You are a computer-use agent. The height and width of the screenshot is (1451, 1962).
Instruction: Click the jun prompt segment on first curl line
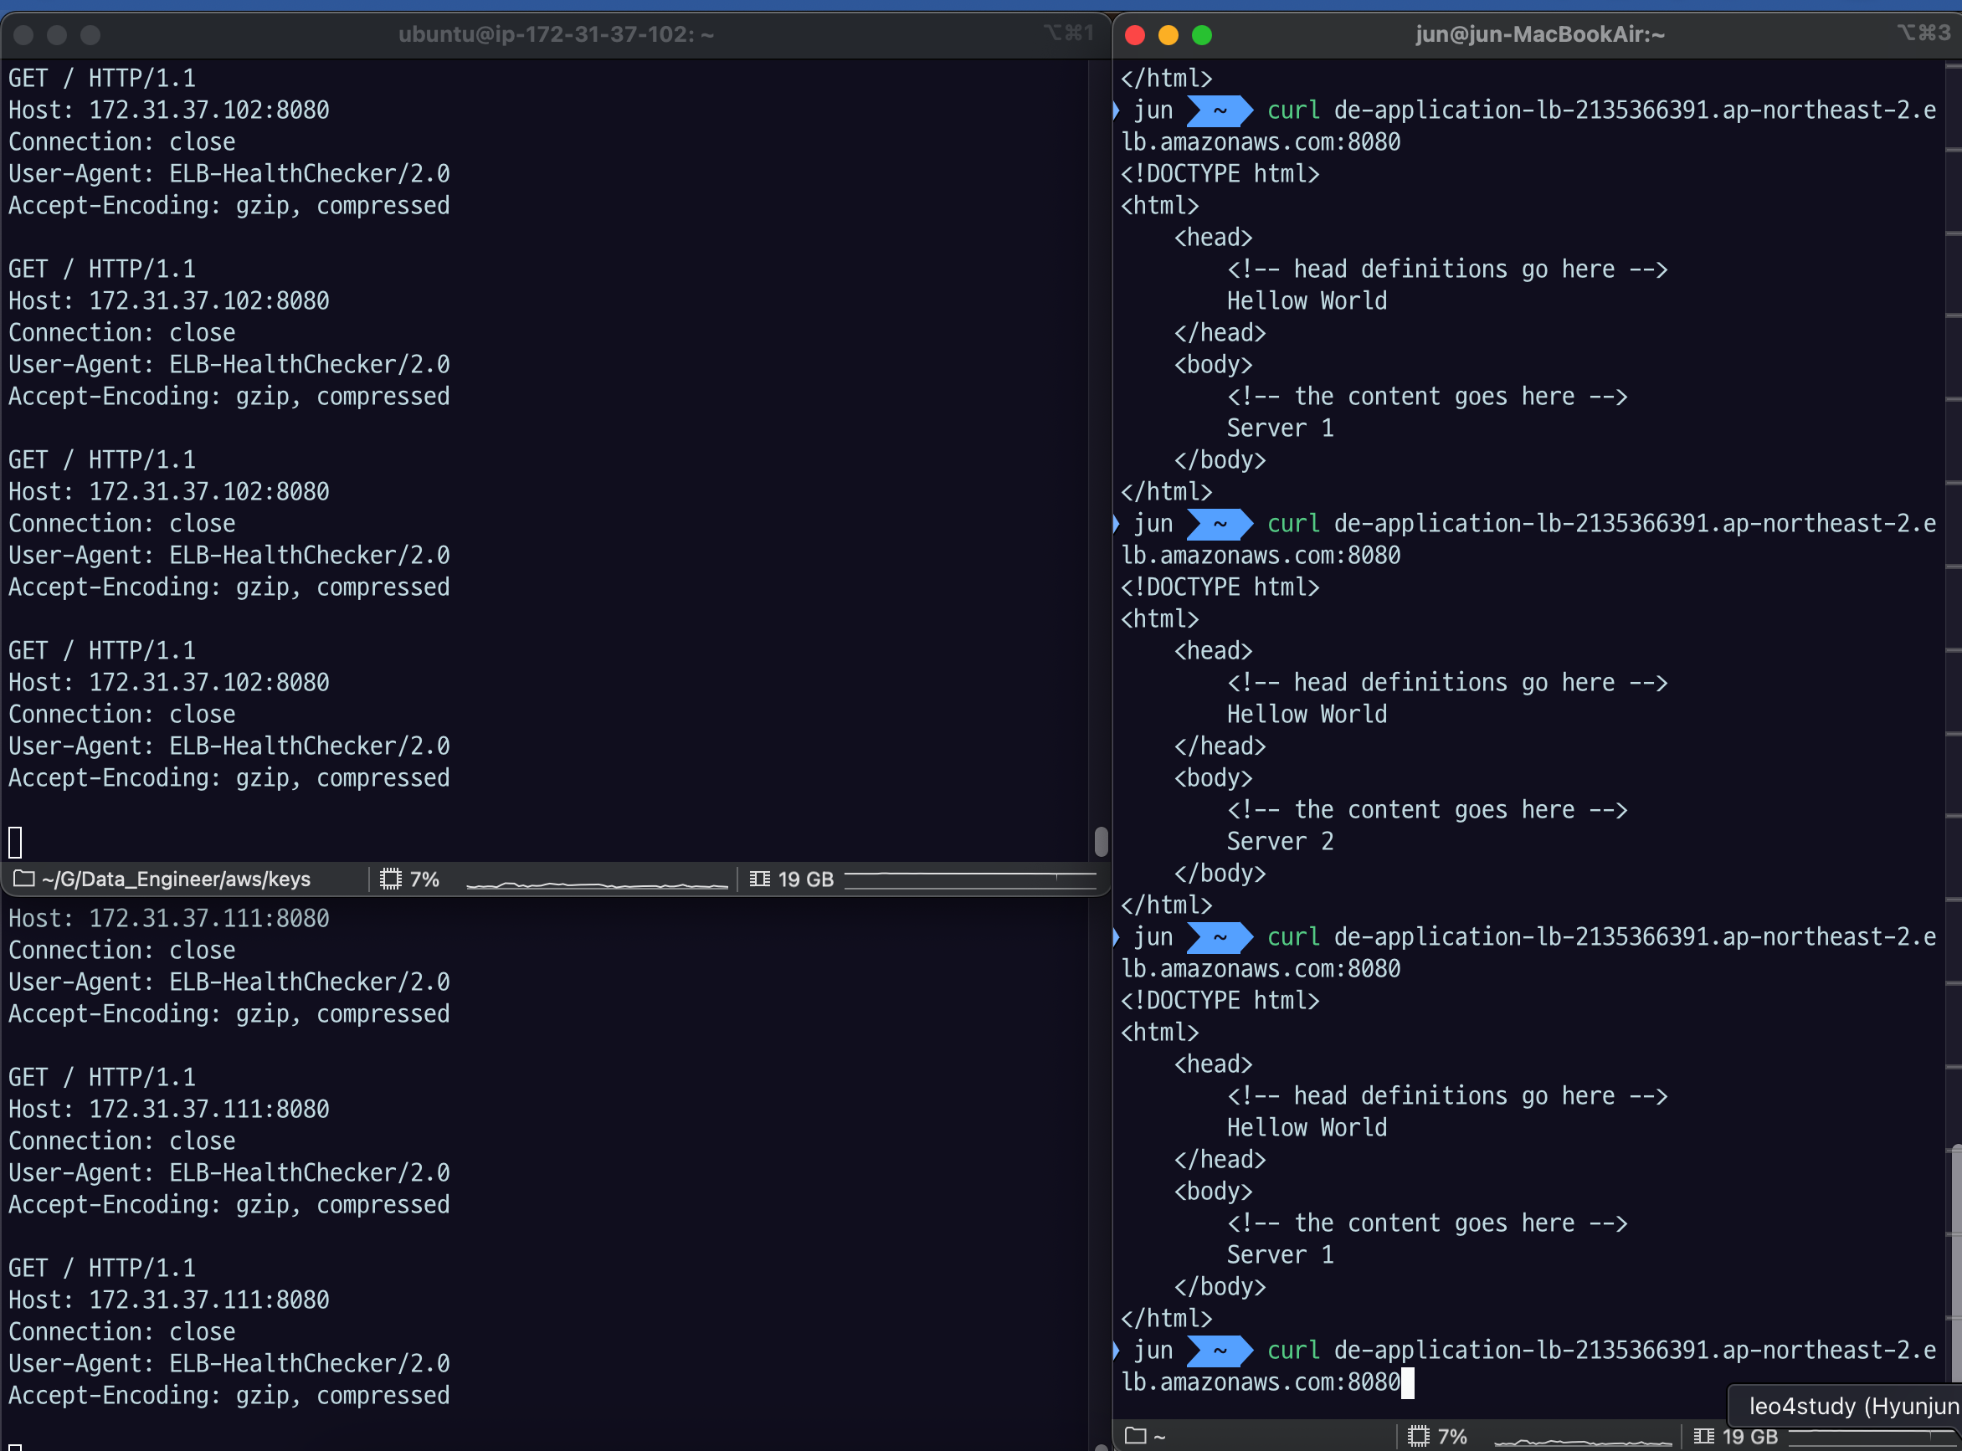click(x=1153, y=110)
